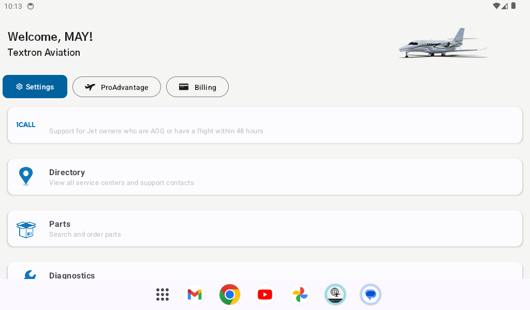
Task: Open the Messages app in dock
Action: tap(371, 295)
